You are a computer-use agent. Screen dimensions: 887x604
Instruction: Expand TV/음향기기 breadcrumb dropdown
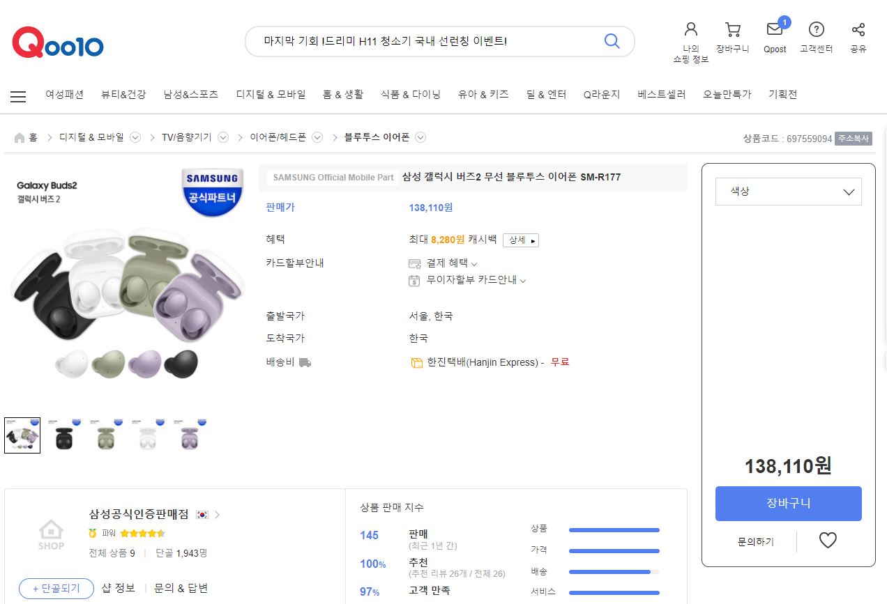(x=223, y=137)
